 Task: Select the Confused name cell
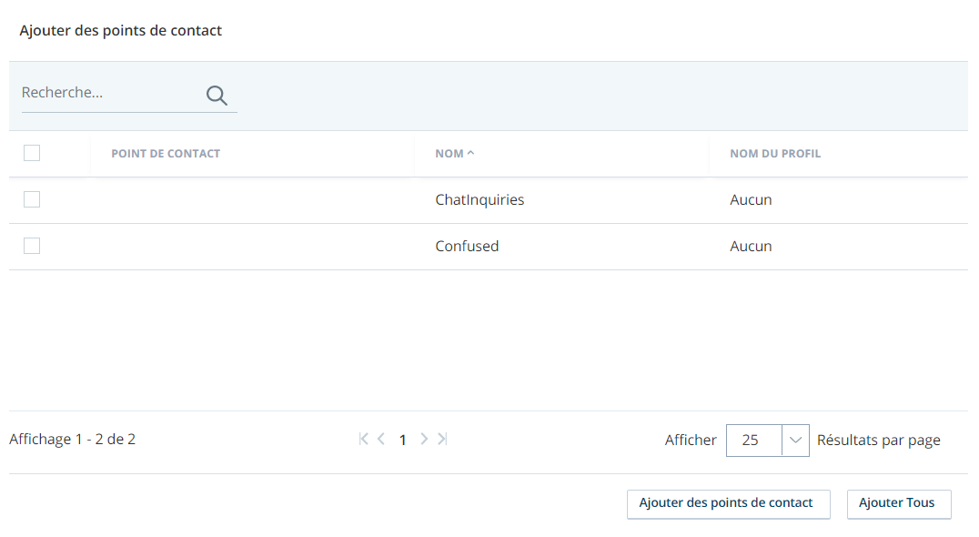pos(467,246)
